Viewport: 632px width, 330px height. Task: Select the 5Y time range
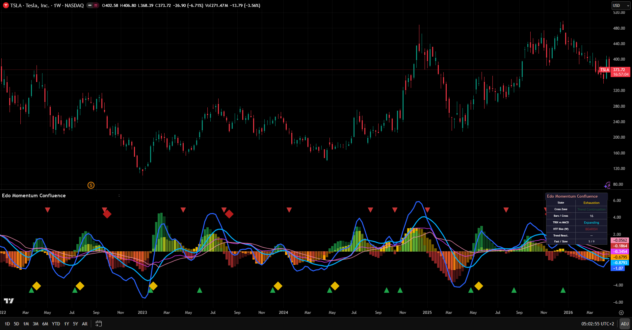[75, 324]
